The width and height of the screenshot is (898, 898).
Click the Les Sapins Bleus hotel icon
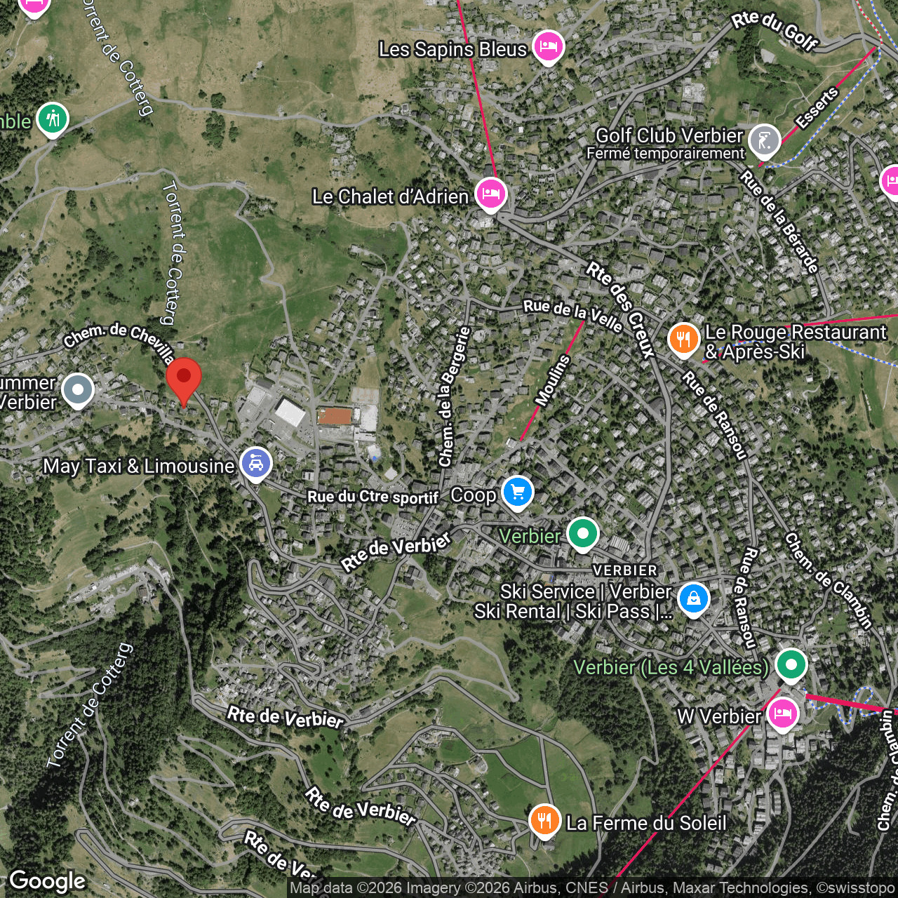548,47
